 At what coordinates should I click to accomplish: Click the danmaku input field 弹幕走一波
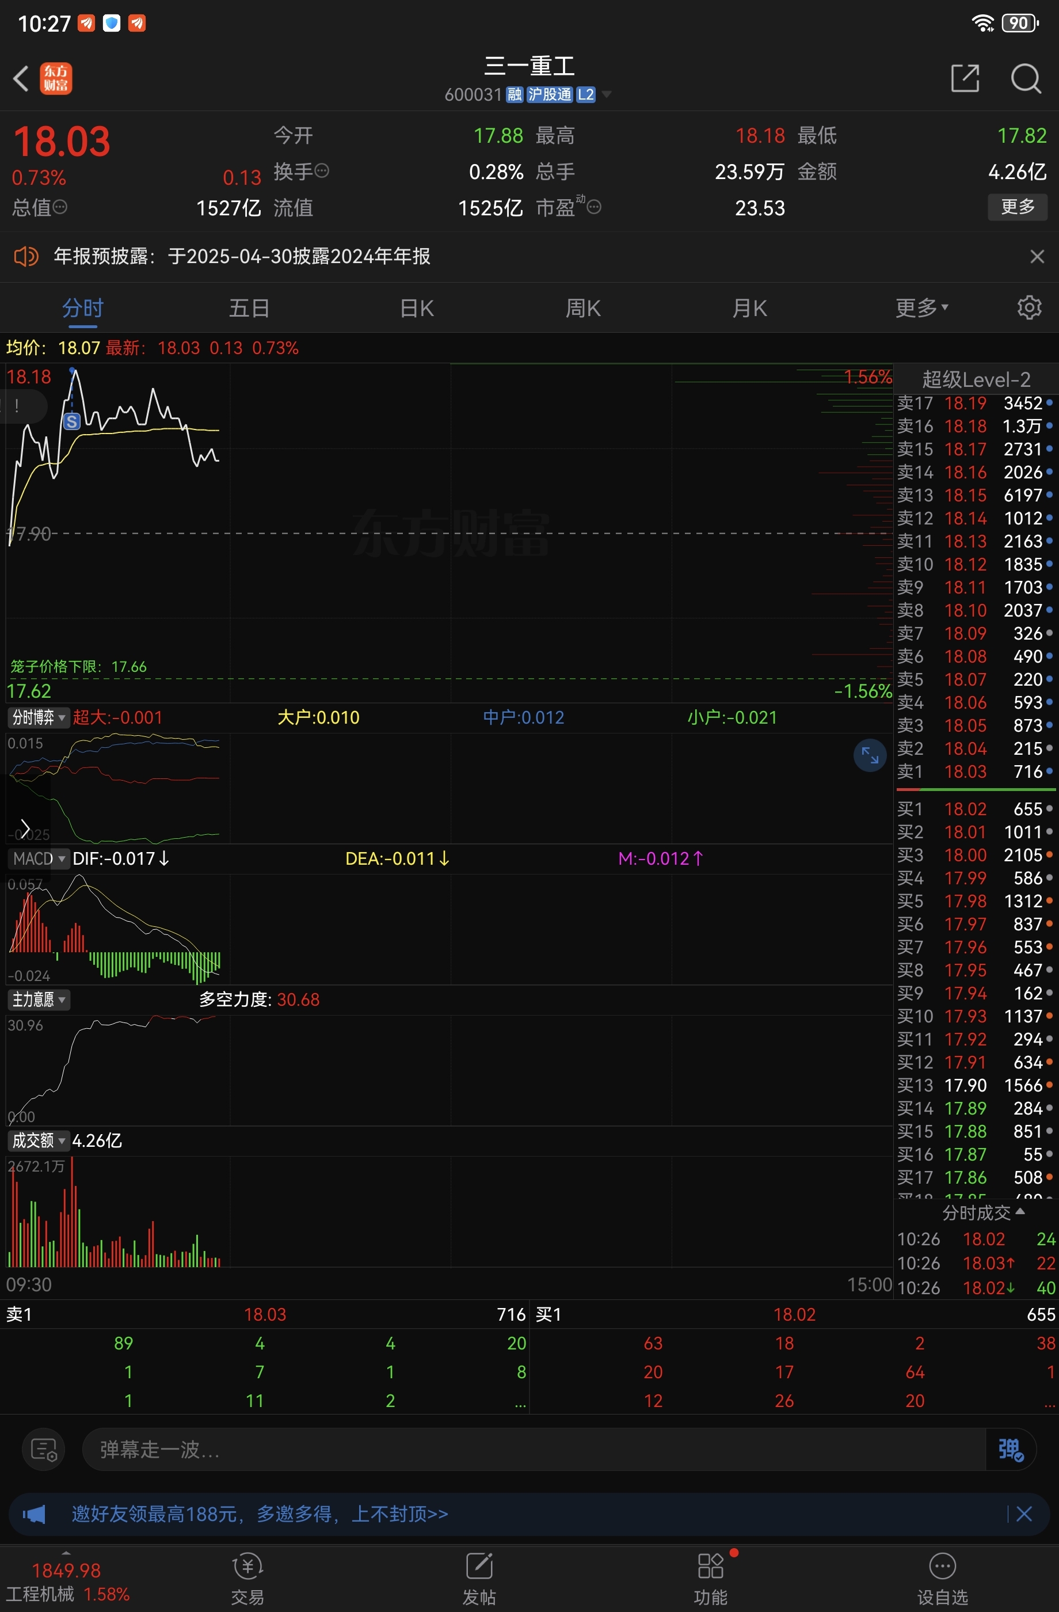(534, 1450)
